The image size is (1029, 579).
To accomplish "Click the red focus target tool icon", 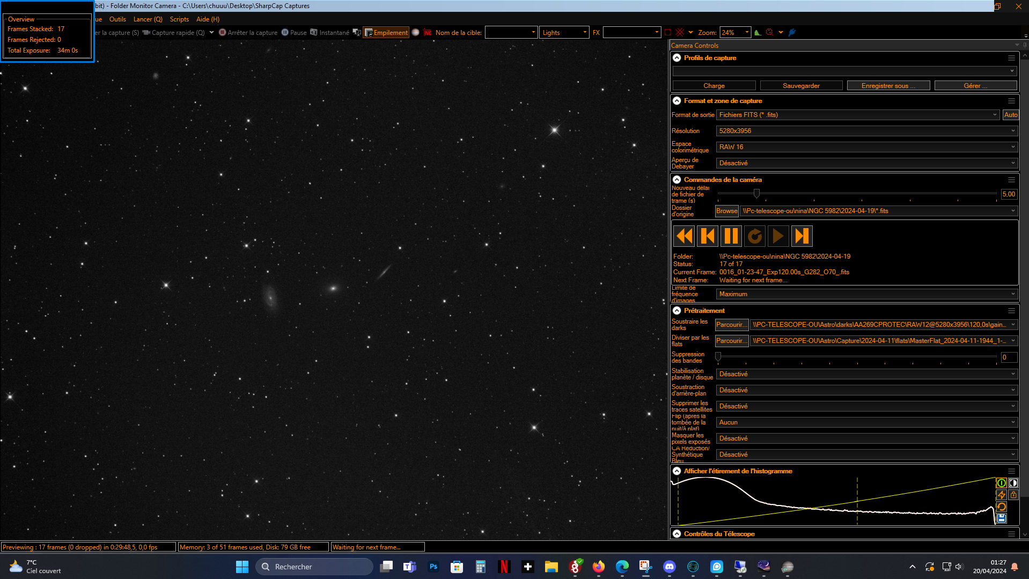I will [769, 33].
